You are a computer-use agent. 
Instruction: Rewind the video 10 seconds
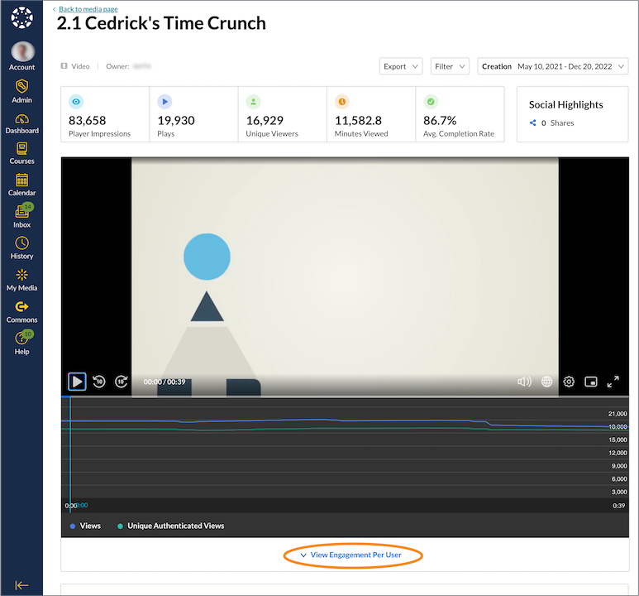coord(99,382)
